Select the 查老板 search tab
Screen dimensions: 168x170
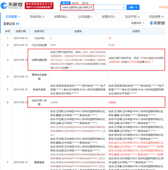[75, 3]
